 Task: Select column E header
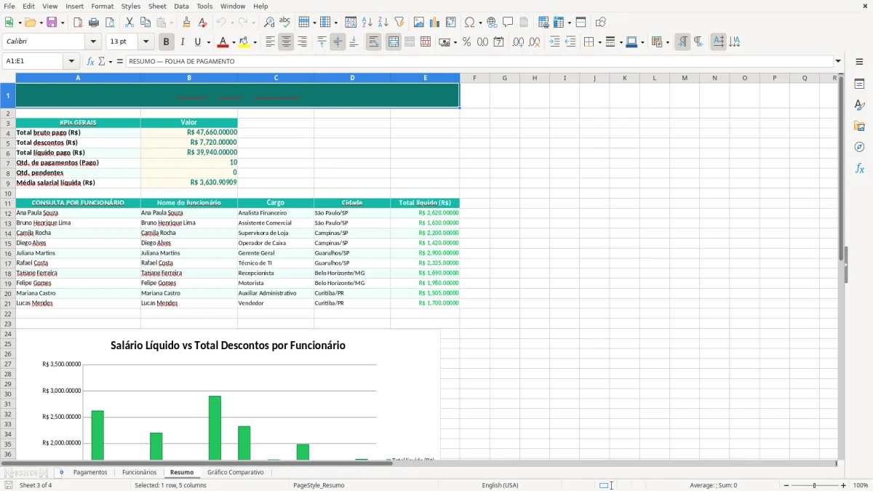(x=425, y=78)
